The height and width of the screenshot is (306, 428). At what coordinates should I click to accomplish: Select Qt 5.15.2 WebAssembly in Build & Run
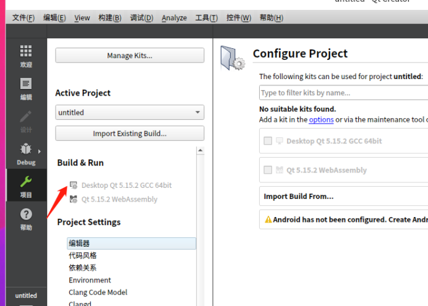point(119,199)
